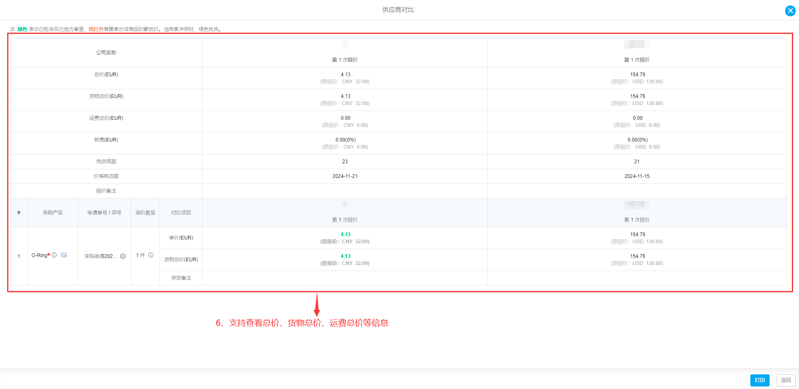Image resolution: width=799 pixels, height=389 pixels.
Task: Open the info icon beside 1 件 quantity
Action: click(x=151, y=255)
